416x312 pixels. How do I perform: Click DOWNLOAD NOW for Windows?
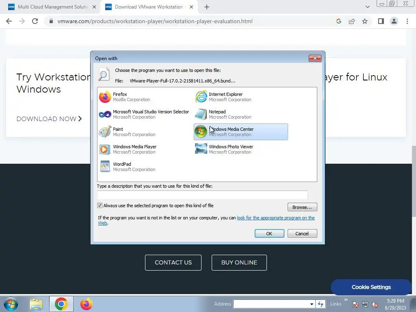[49, 119]
